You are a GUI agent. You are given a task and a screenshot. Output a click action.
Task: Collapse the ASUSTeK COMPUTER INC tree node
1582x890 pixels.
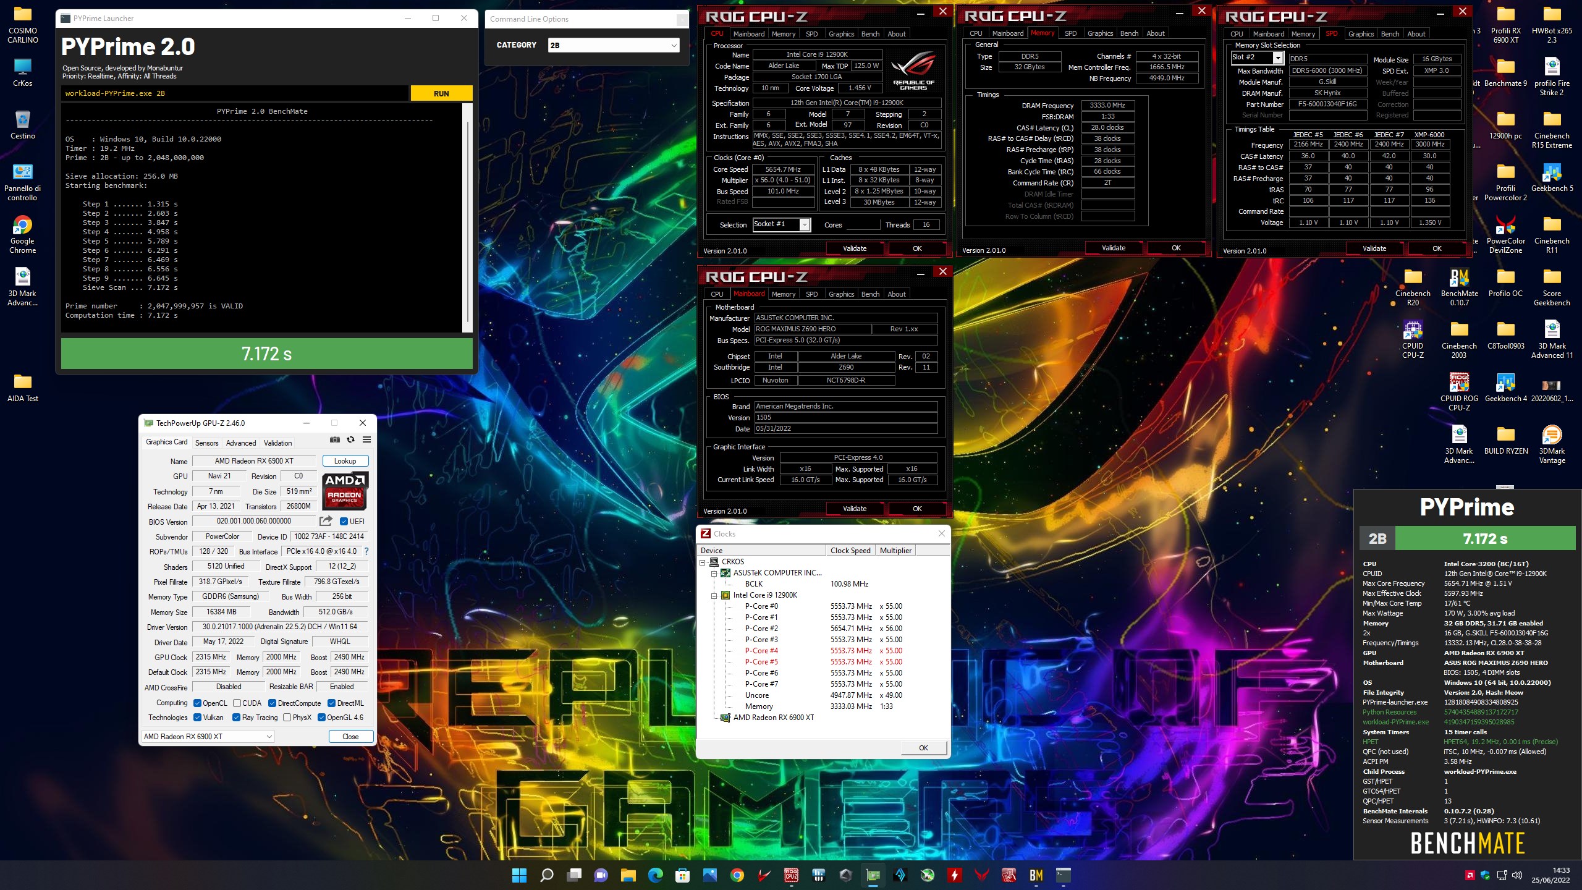pos(714,573)
